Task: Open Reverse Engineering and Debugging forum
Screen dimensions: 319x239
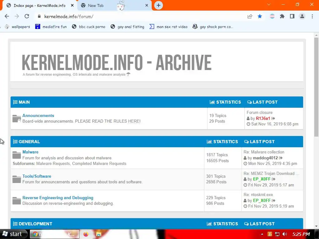Action: click(58, 198)
